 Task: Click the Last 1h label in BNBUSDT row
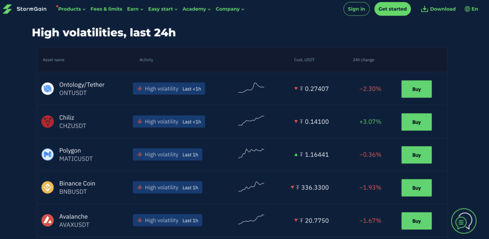coord(190,187)
